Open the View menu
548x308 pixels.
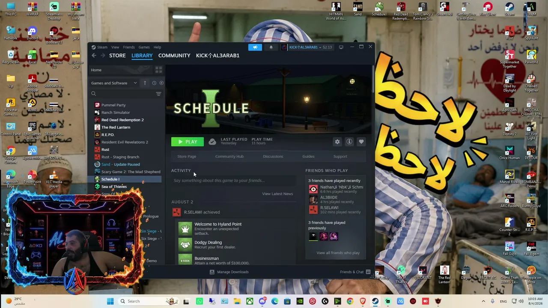(115, 47)
